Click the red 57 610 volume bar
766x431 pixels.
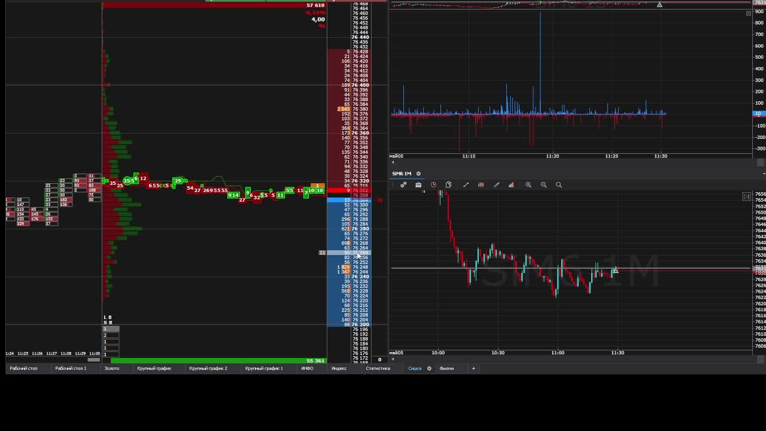click(x=214, y=5)
